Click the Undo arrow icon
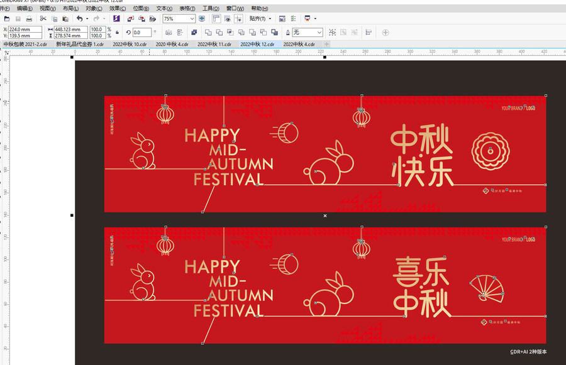The width and height of the screenshot is (566, 365). click(79, 19)
